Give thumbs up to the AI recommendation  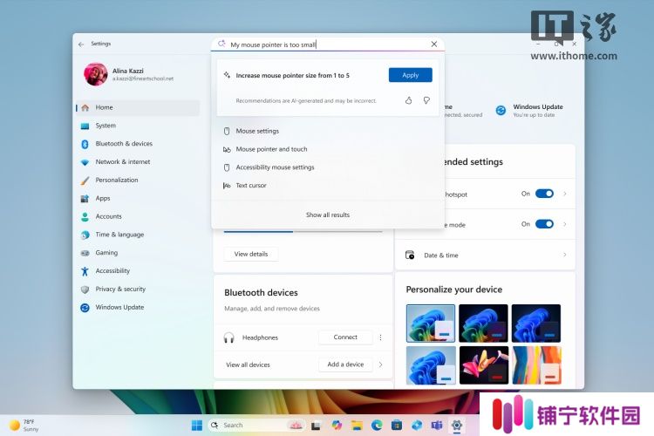click(408, 100)
